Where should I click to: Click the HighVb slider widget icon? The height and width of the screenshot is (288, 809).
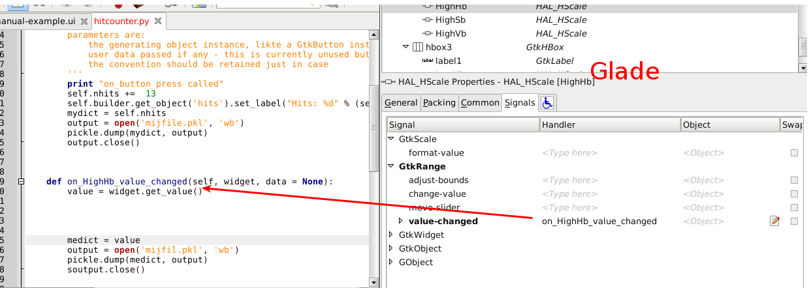(428, 33)
